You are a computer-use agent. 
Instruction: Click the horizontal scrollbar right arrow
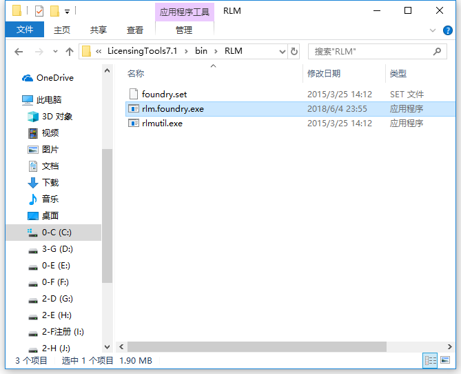(x=449, y=347)
